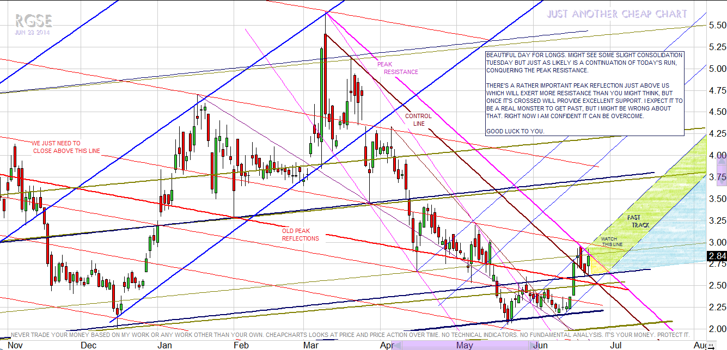Click the purple time scrollbar thumb over May
Viewport: 727px width, 350px height.
point(463,345)
